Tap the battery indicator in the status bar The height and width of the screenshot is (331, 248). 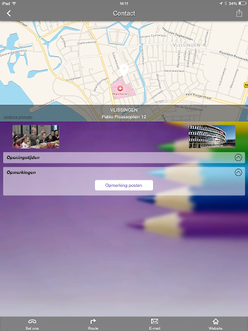(x=242, y=3)
